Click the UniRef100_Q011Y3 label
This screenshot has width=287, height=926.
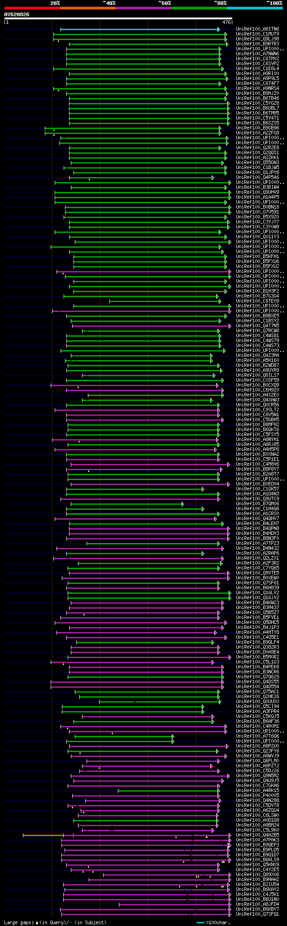click(257, 237)
